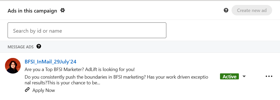Click the ad body text about BFSI marketing
The image size is (280, 100).
pos(116,80)
